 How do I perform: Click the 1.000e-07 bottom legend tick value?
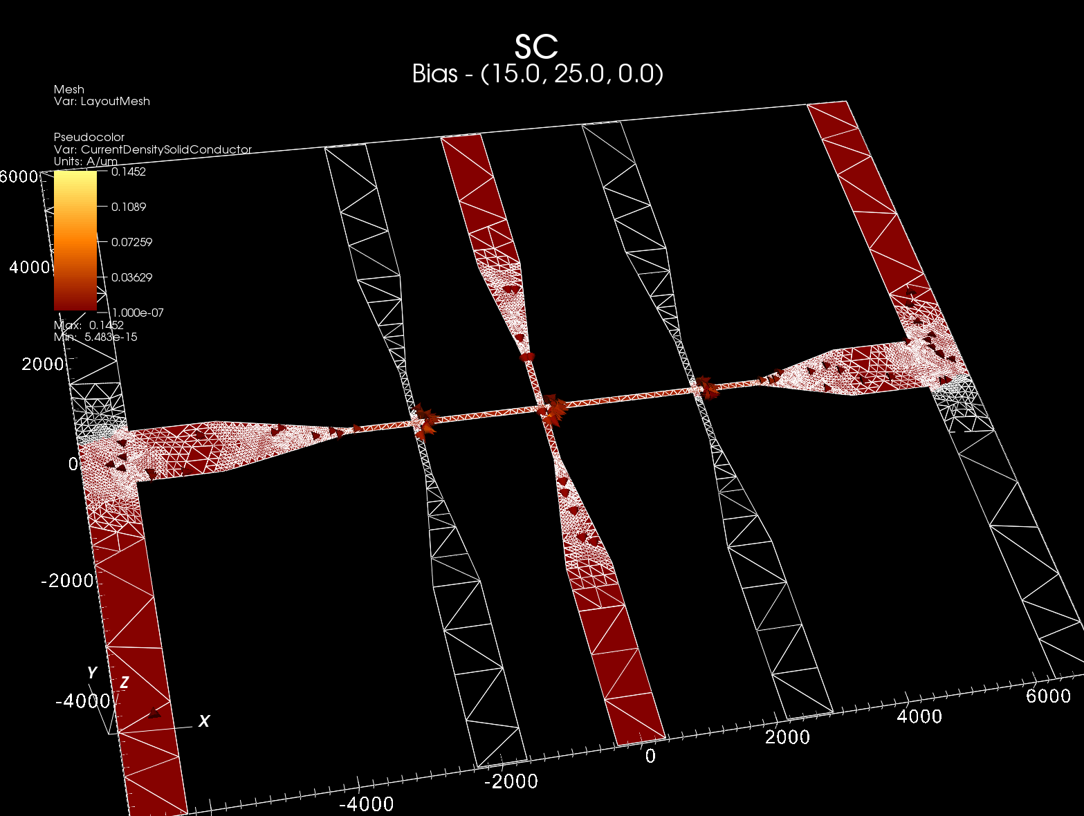click(138, 313)
